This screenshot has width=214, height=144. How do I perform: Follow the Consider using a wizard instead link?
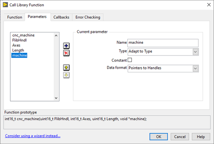(33, 136)
